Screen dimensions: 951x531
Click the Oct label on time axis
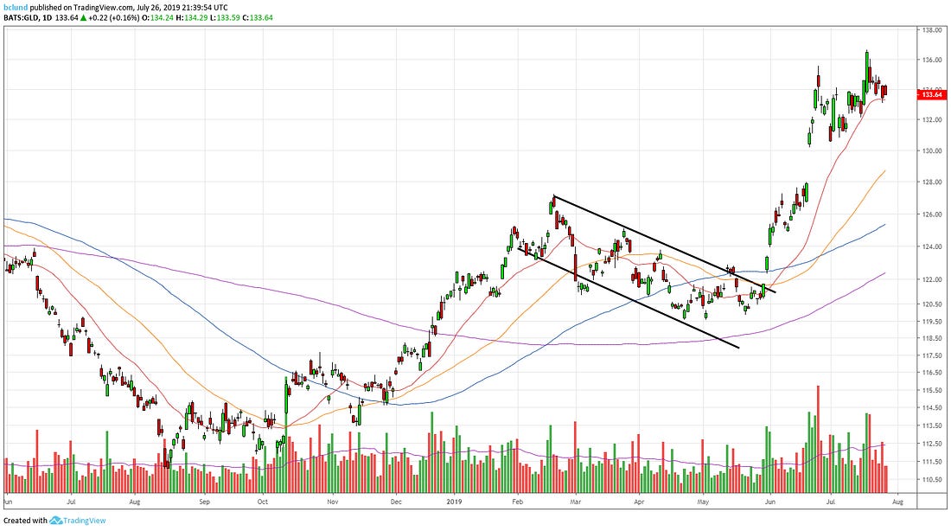pyautogui.click(x=264, y=500)
